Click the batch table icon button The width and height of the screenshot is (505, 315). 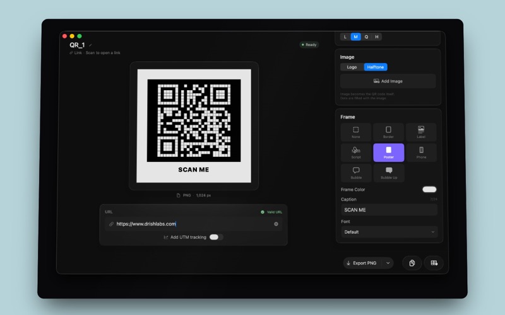[434, 263]
